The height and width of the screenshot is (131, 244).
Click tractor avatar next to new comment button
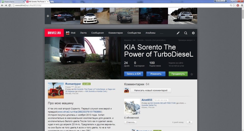[x=127, y=91]
